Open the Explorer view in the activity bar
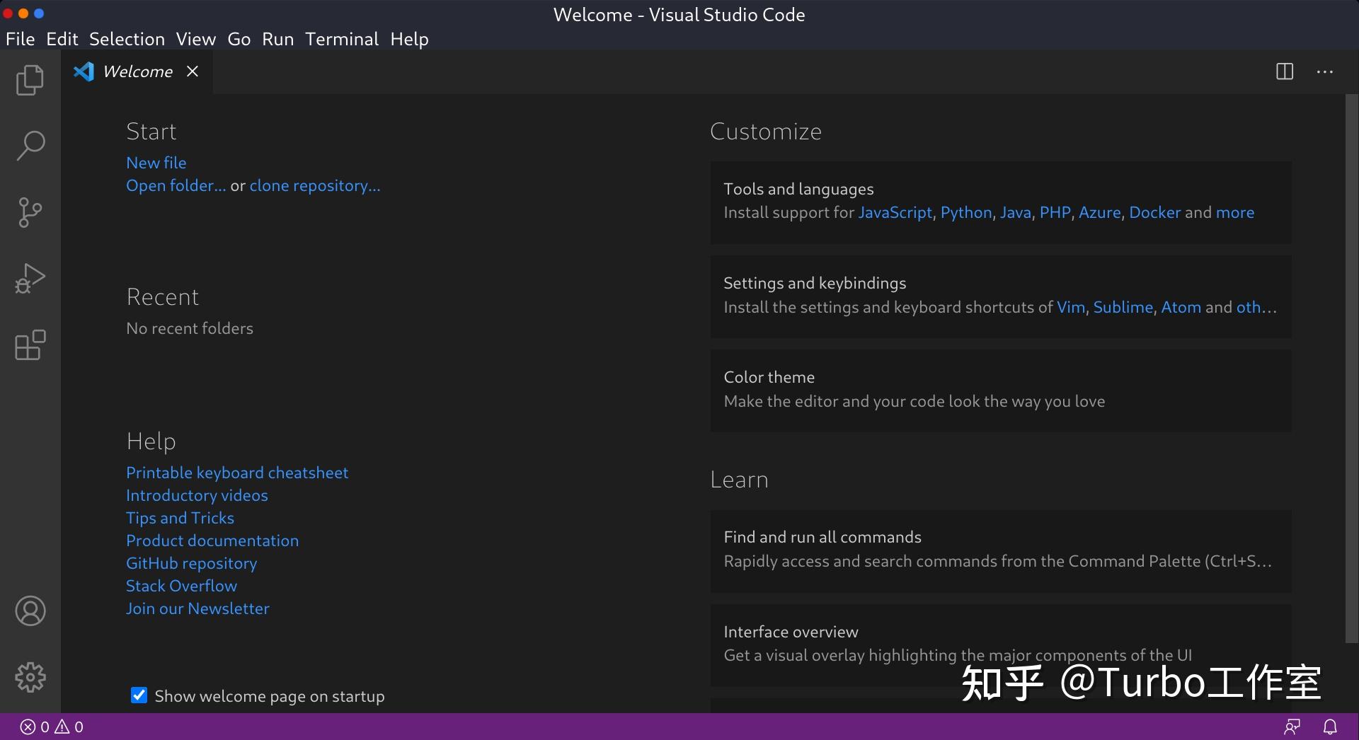1359x740 pixels. coord(30,80)
